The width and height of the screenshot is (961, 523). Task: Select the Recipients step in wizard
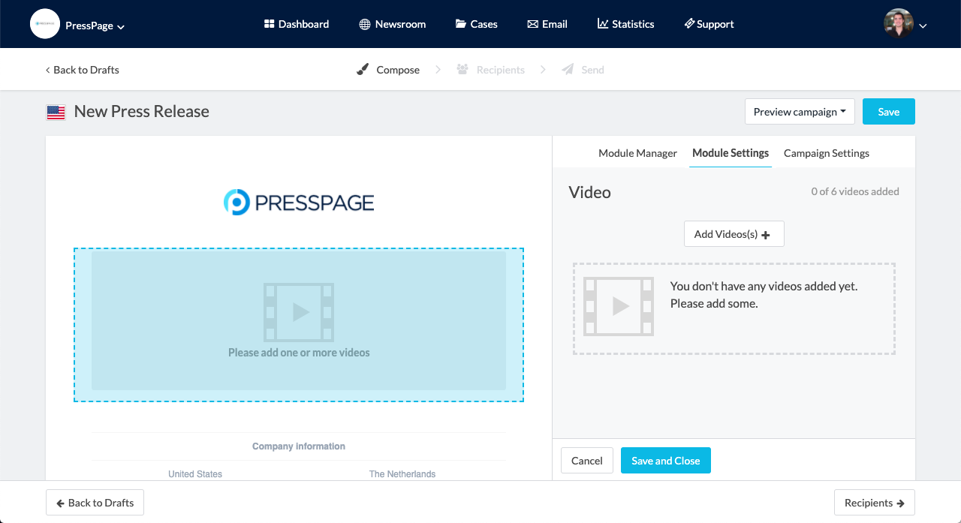point(490,70)
